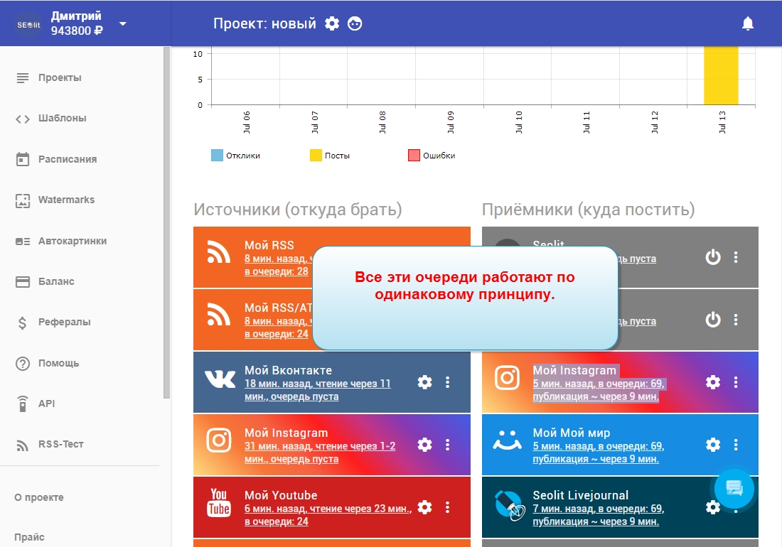This screenshot has height=547, width=782.
Task: Click the О проекте link
Action: coord(39,497)
